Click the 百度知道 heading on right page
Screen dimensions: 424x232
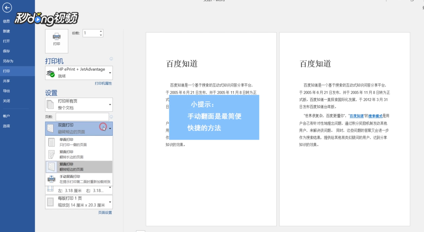point(315,64)
